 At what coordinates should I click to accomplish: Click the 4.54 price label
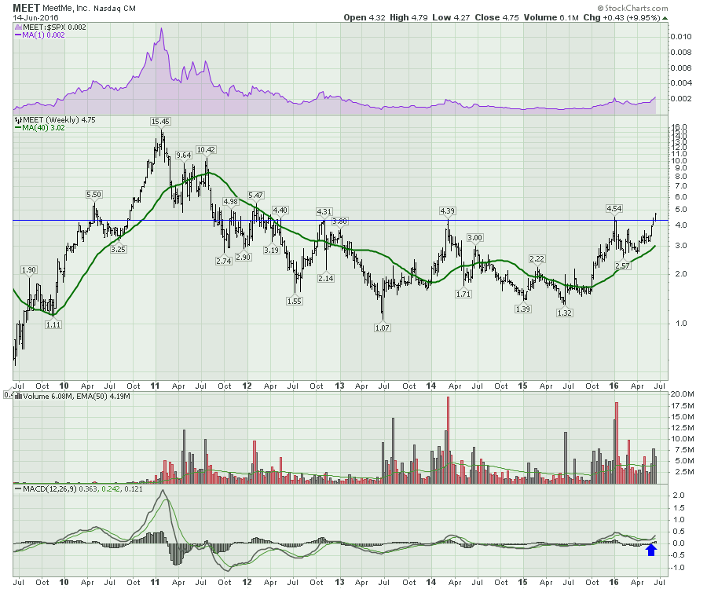[x=614, y=209]
